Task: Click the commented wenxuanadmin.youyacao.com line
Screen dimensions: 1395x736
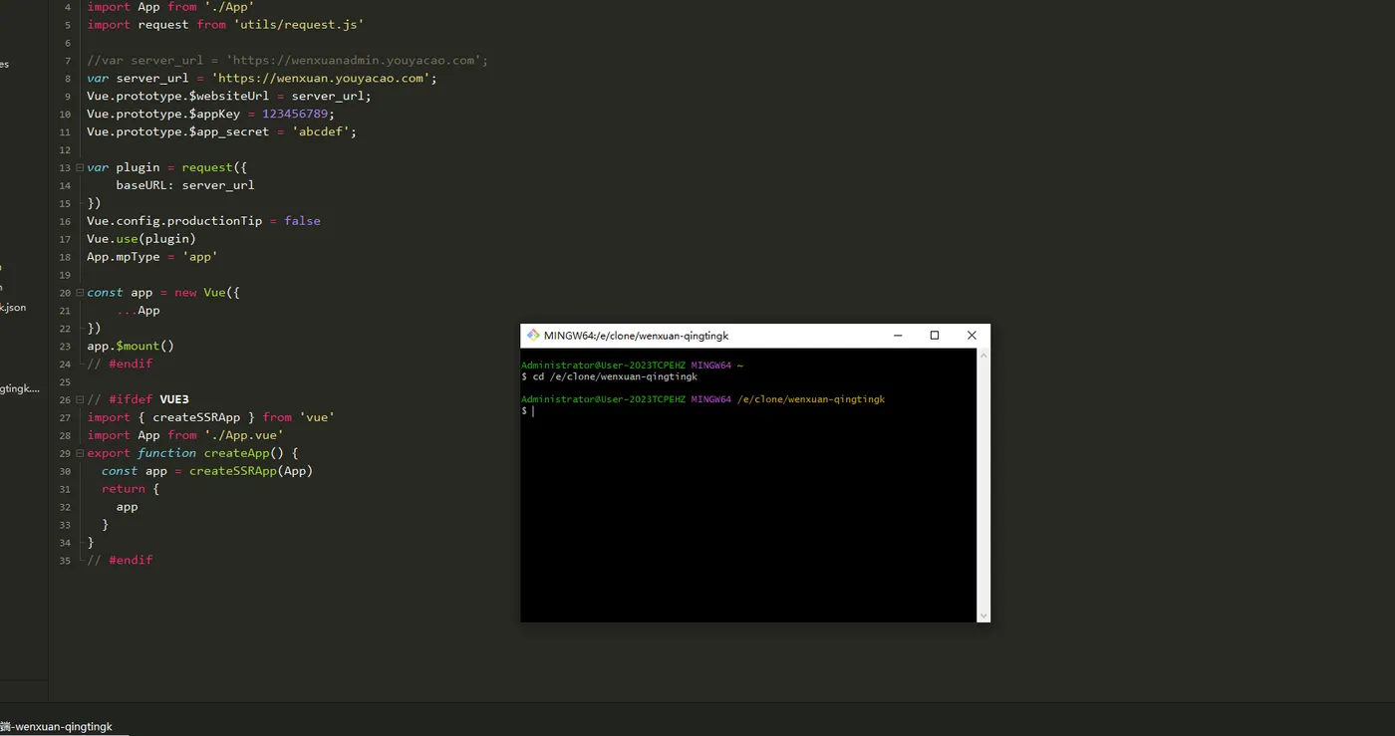Action: [x=287, y=61]
